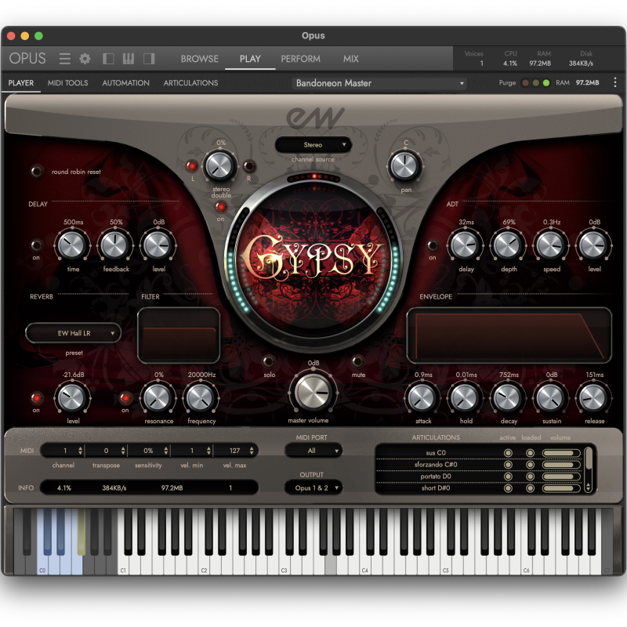Click the stereo double knob
Image resolution: width=627 pixels, height=627 pixels.
coord(219,166)
